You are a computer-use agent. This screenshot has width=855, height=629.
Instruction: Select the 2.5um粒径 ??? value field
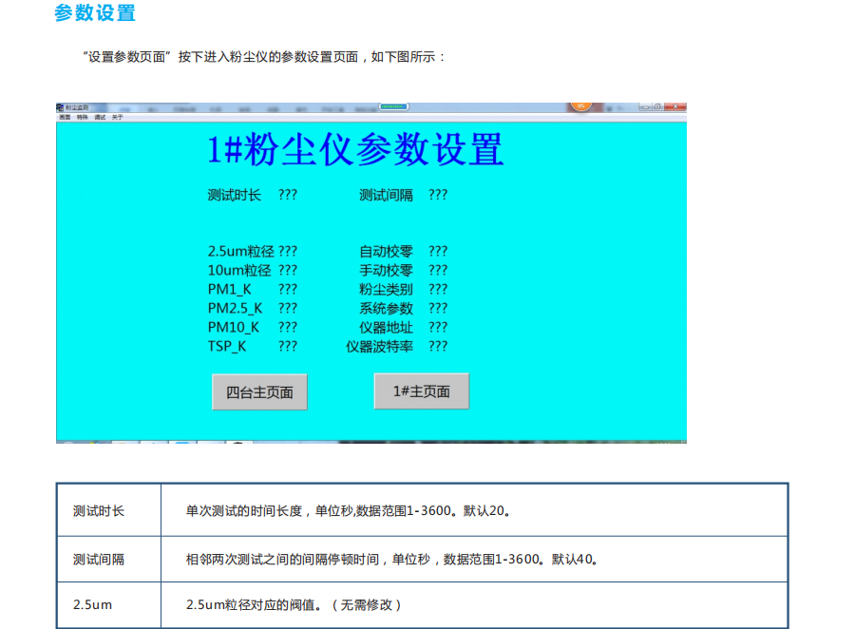tap(288, 252)
